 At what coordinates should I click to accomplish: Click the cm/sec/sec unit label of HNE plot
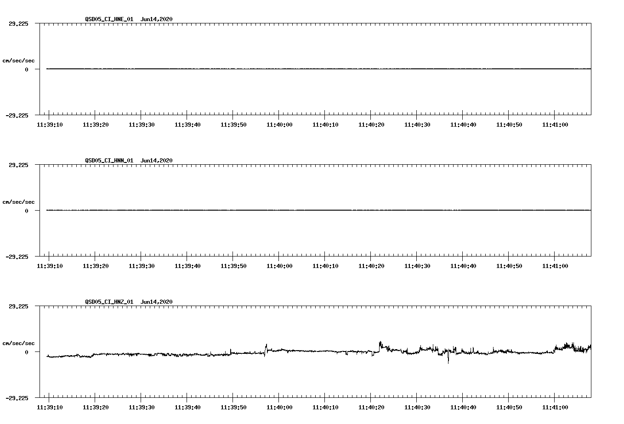coord(18,61)
